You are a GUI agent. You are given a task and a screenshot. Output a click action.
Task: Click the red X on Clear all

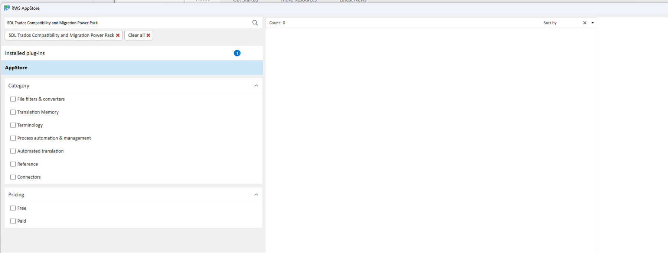[x=148, y=35]
